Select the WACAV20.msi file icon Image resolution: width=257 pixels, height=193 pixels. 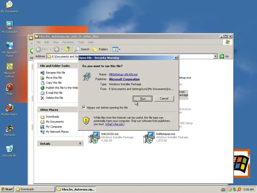point(94,137)
